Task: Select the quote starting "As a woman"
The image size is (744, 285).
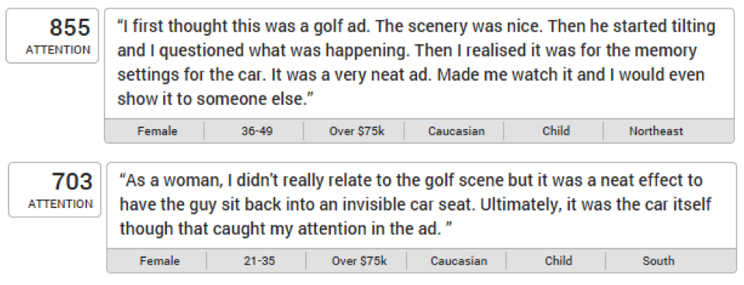Action: [x=415, y=204]
